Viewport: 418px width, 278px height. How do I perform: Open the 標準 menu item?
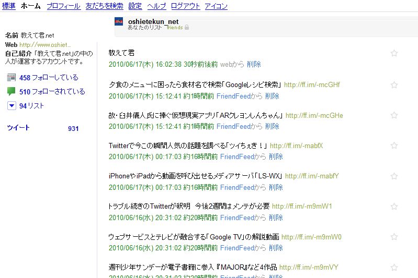coord(9,6)
